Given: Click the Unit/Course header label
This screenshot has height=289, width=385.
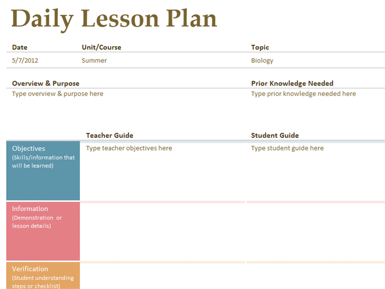Looking at the screenshot, I should (101, 47).
